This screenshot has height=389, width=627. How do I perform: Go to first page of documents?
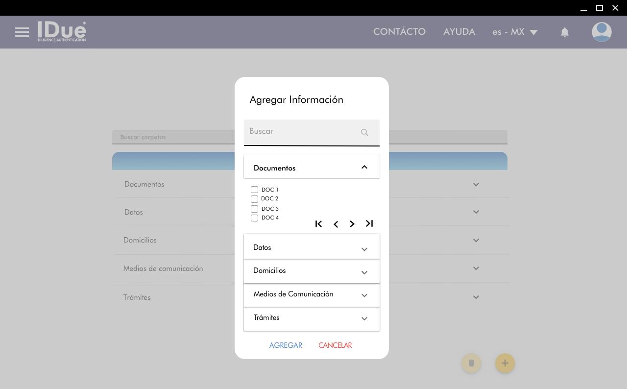(318, 224)
